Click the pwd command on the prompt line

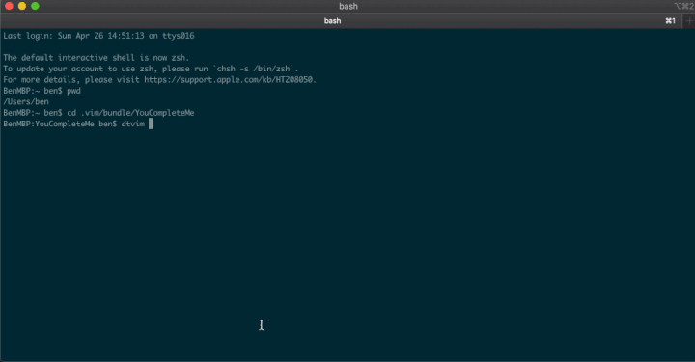point(73,91)
